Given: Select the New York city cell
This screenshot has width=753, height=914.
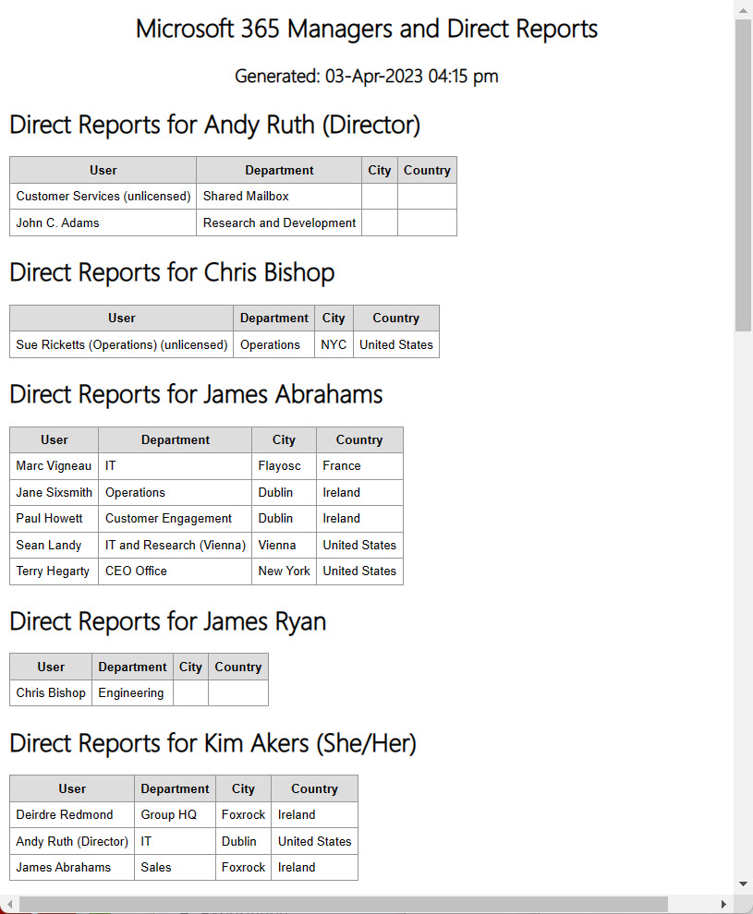Looking at the screenshot, I should 284,571.
